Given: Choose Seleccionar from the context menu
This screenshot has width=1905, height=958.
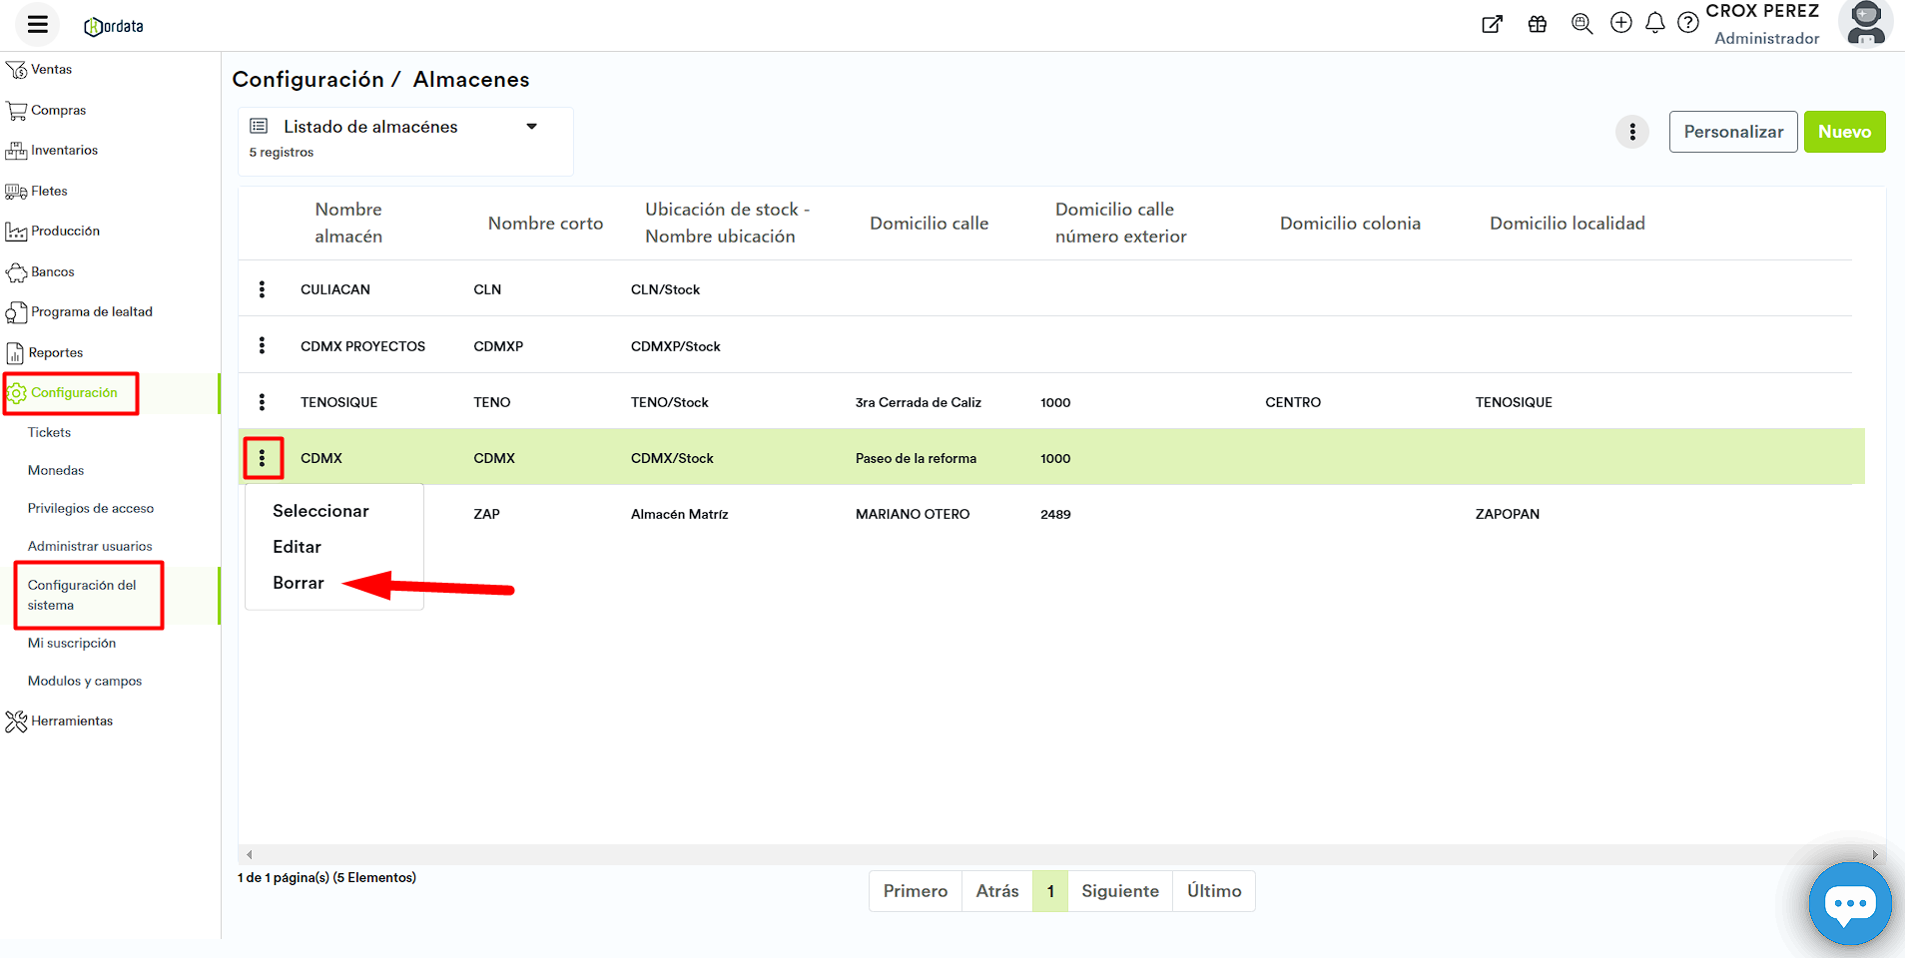Looking at the screenshot, I should pos(320,511).
